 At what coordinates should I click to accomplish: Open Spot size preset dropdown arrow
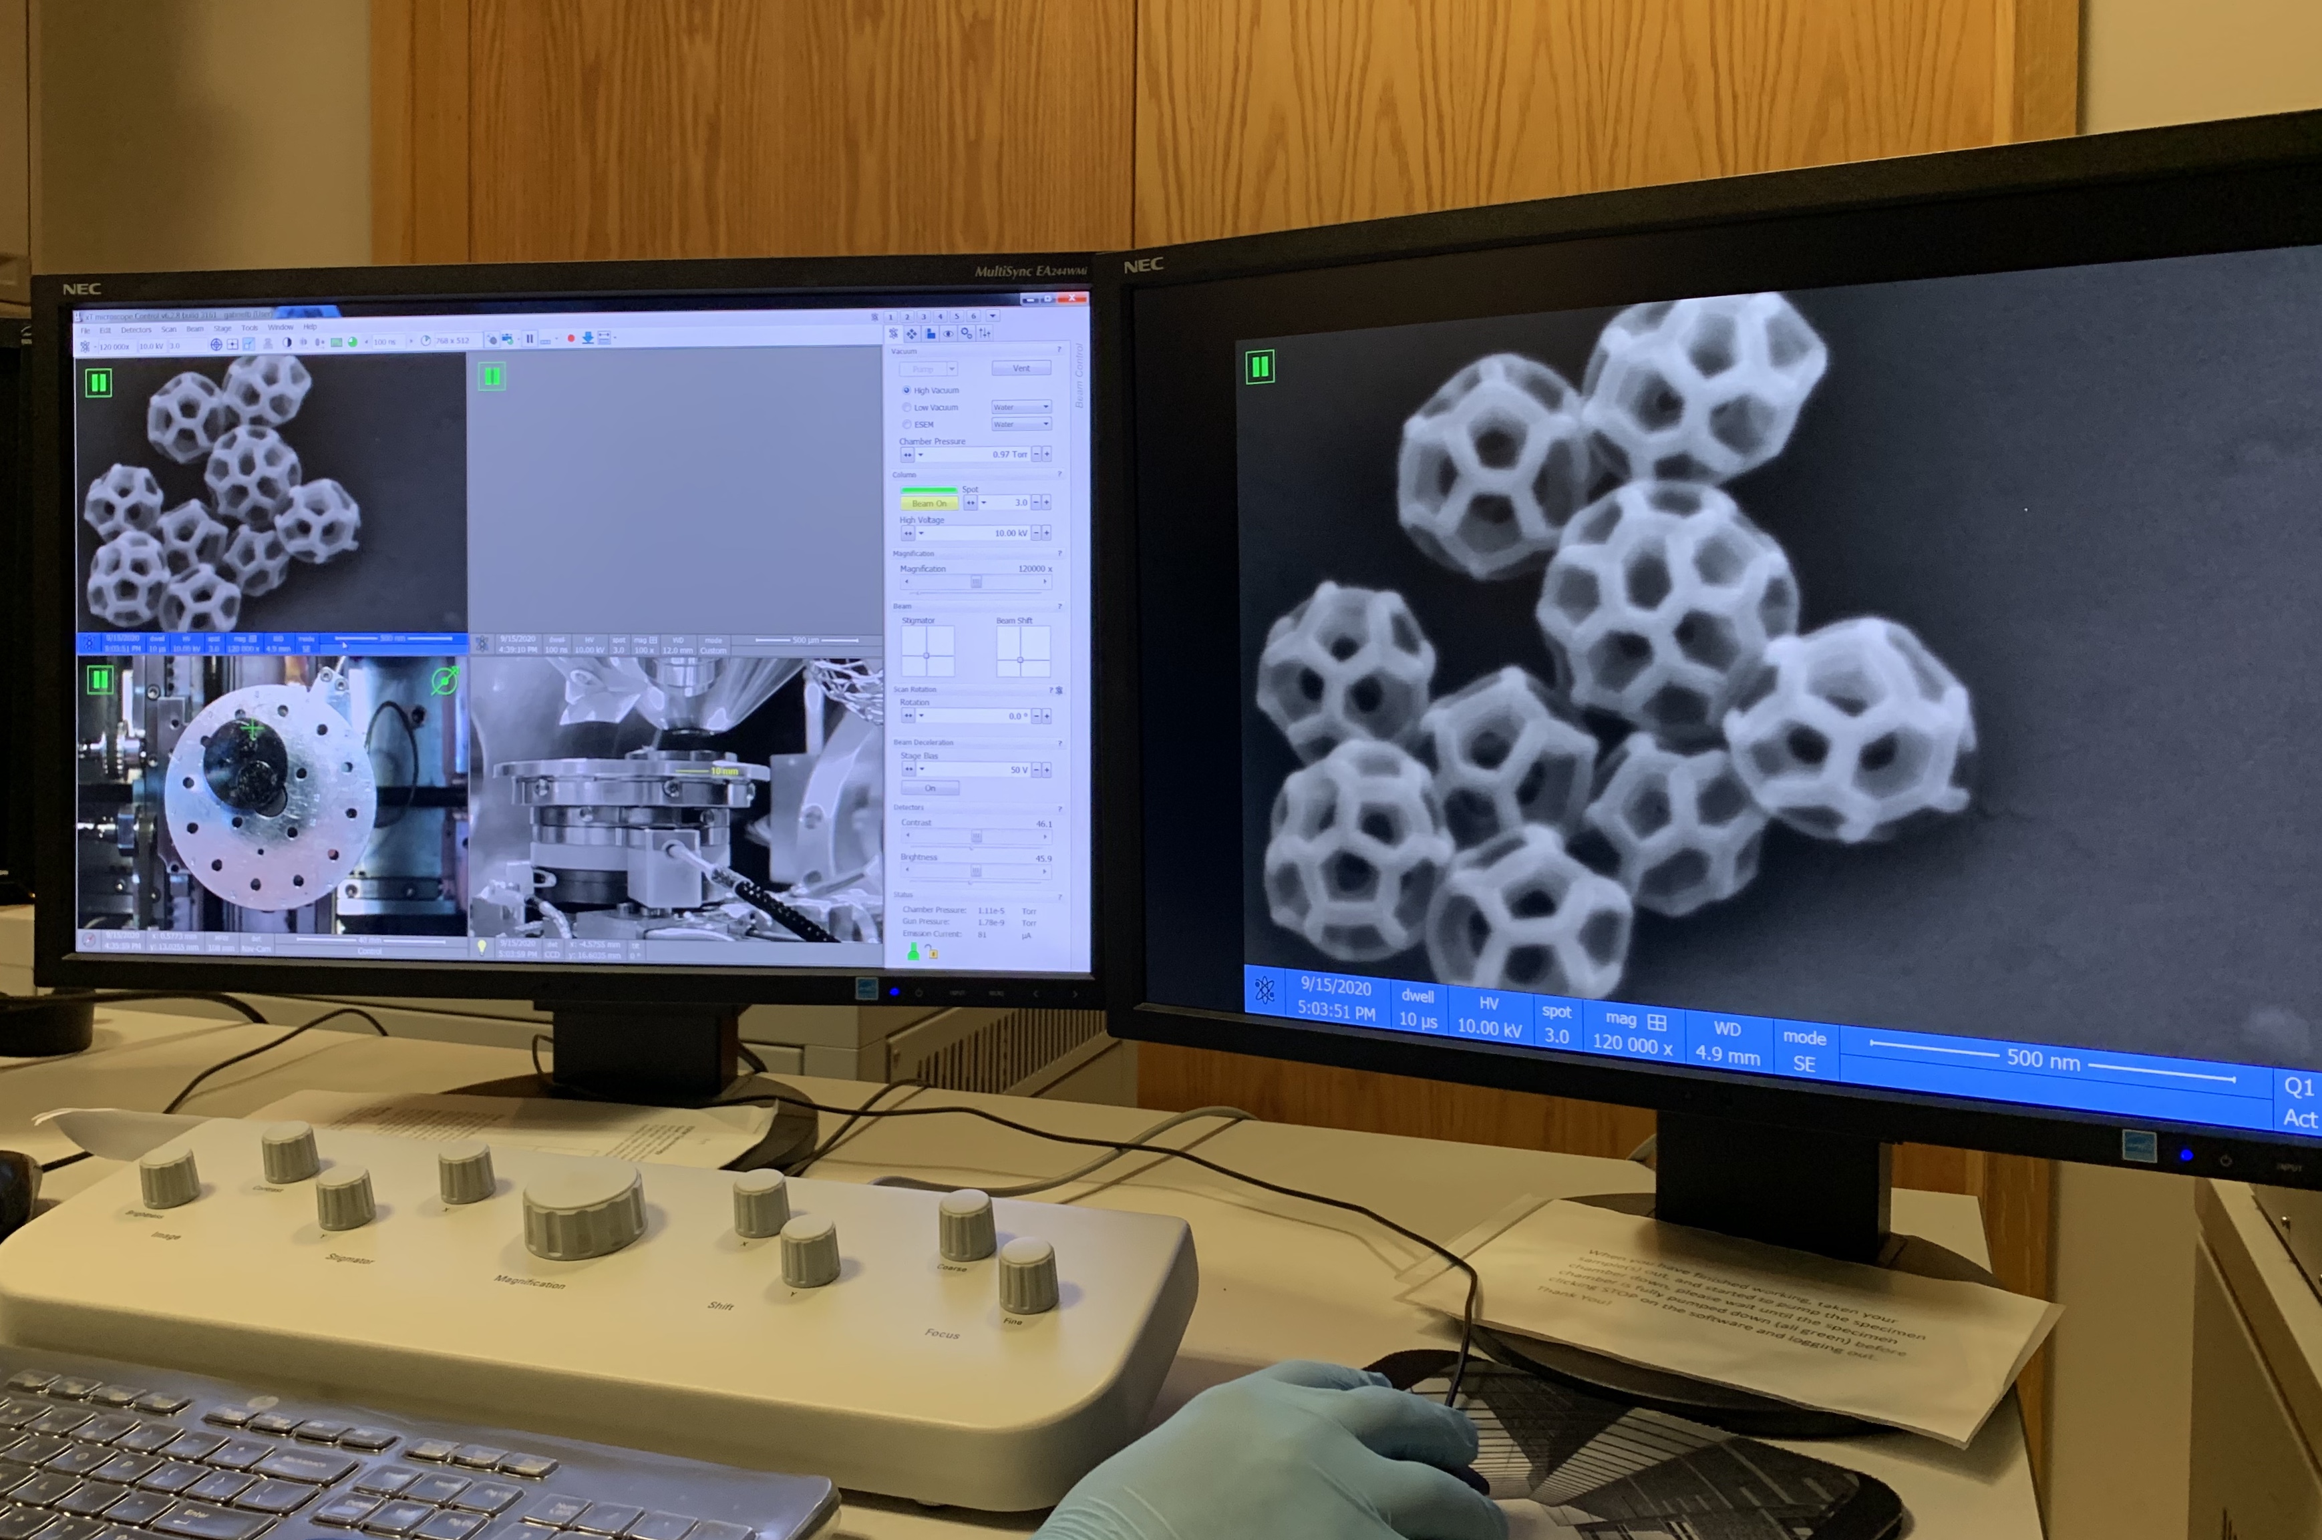coord(983,503)
